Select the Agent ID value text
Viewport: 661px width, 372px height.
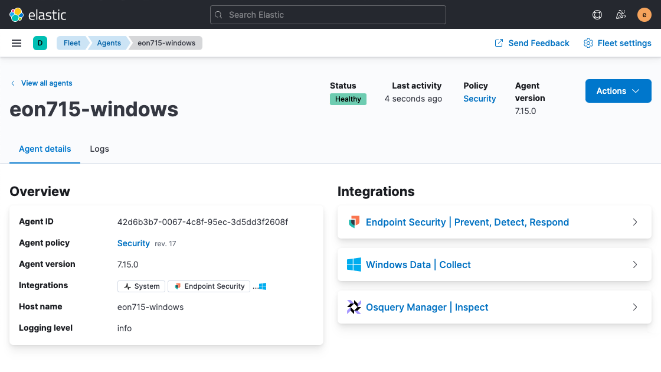click(x=203, y=222)
